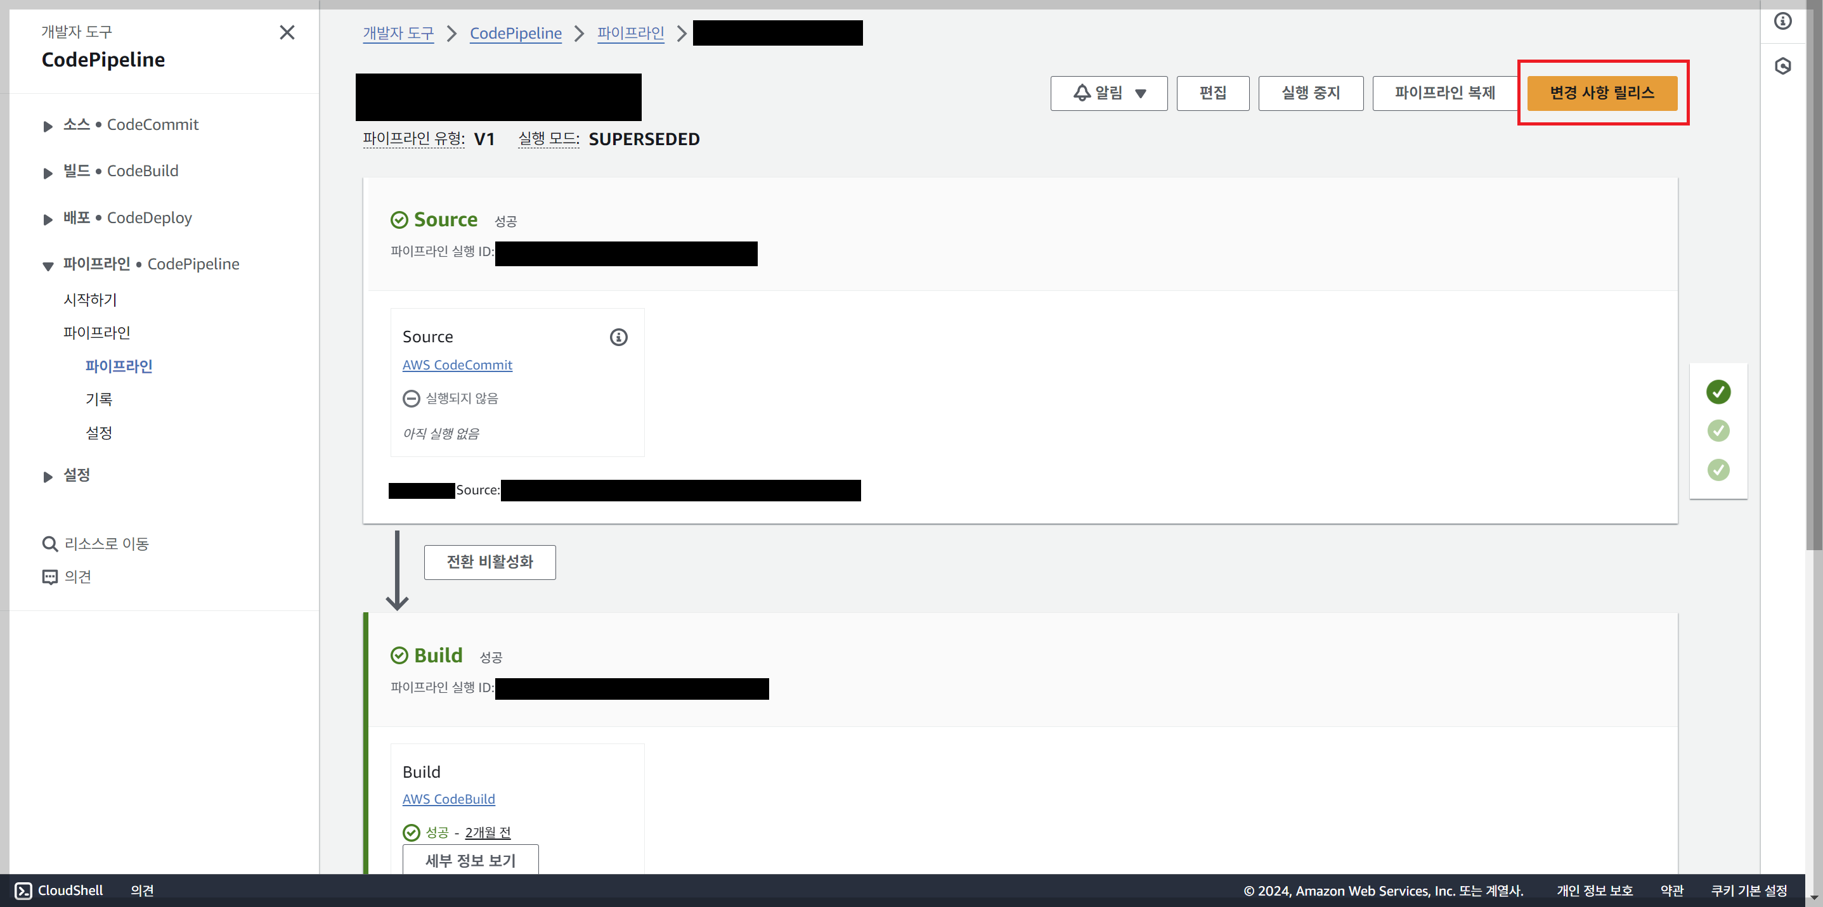Click the search icon beside 리소스로 이동

pos(50,543)
